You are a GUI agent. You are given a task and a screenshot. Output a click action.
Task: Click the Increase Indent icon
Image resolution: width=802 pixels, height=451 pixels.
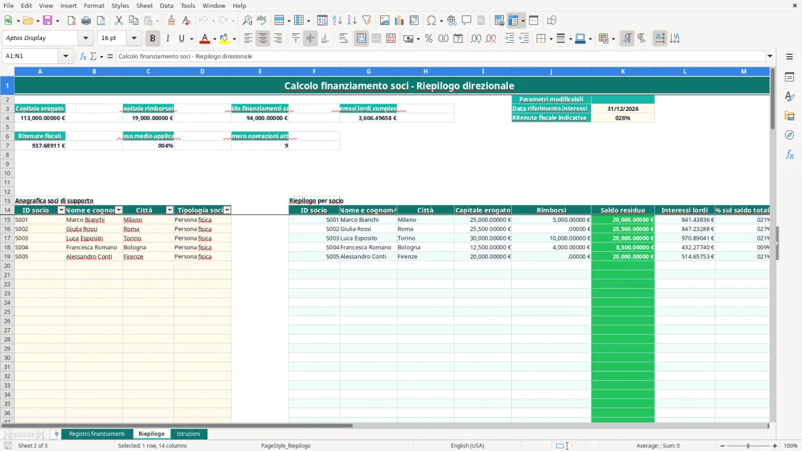509,39
